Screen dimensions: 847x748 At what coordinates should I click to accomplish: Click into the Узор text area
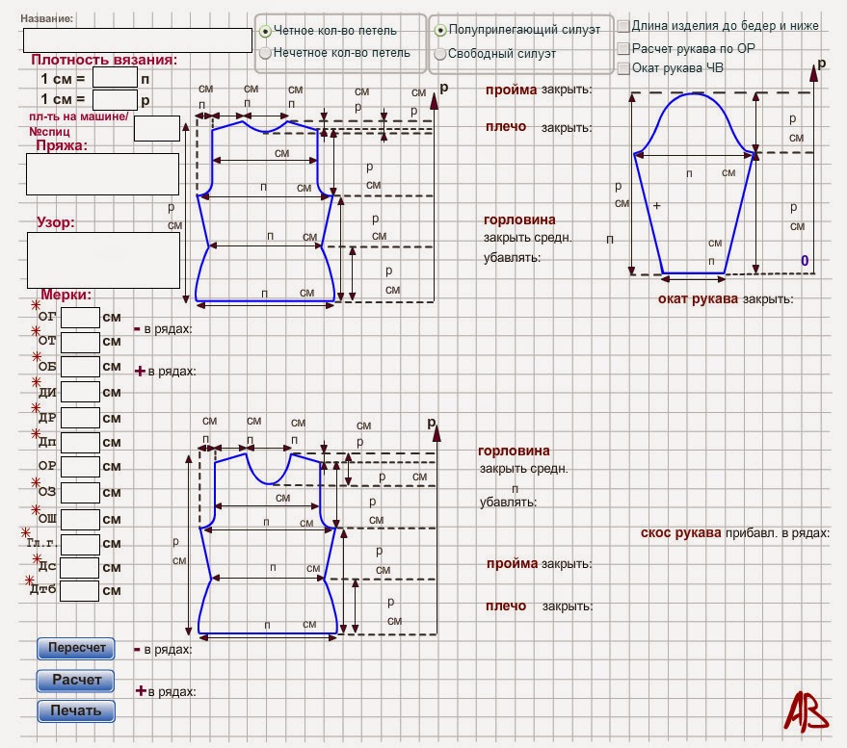103,261
